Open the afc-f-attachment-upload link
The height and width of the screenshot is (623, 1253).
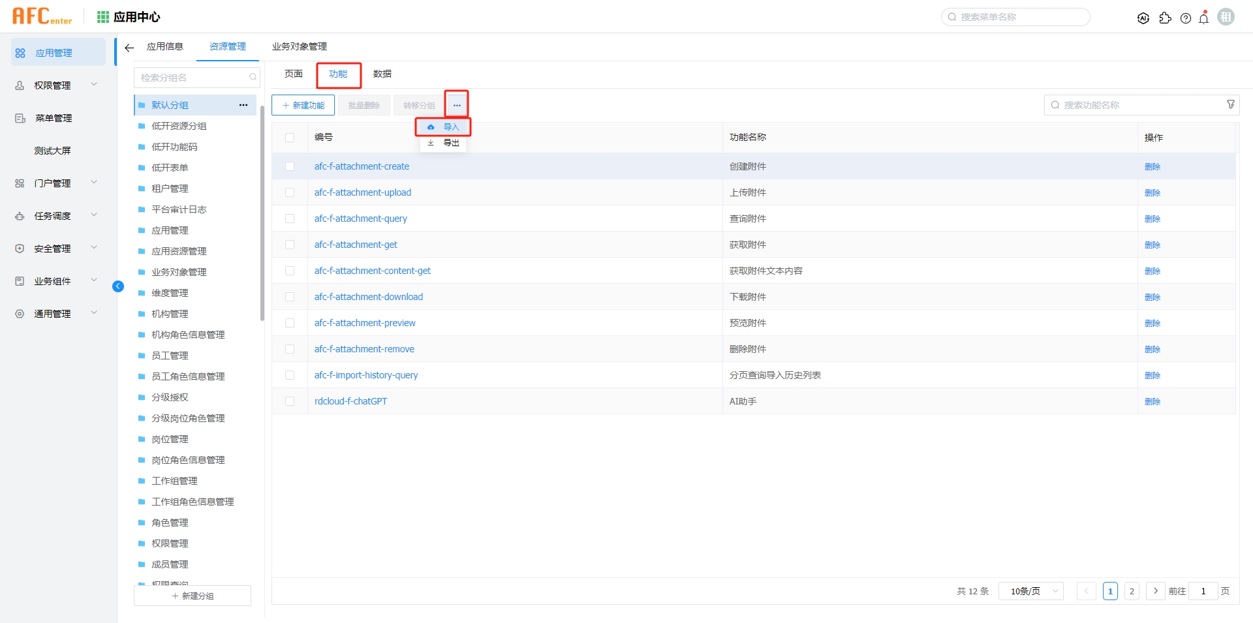click(x=363, y=192)
